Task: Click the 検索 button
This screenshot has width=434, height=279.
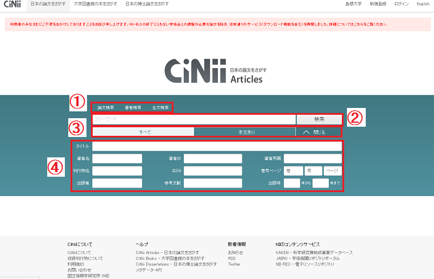Action: click(319, 119)
